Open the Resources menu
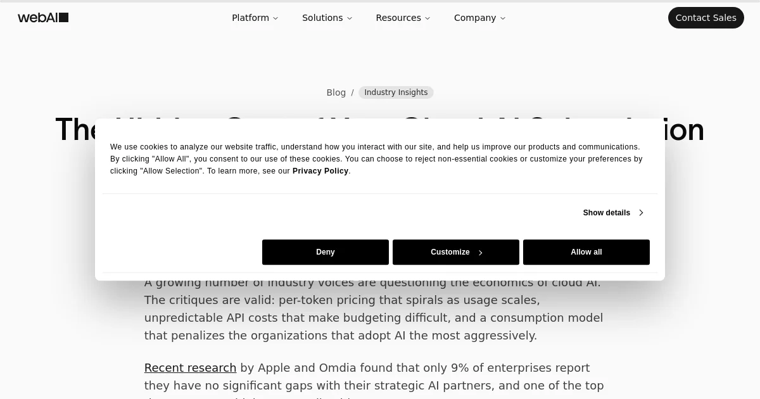 coord(403,18)
